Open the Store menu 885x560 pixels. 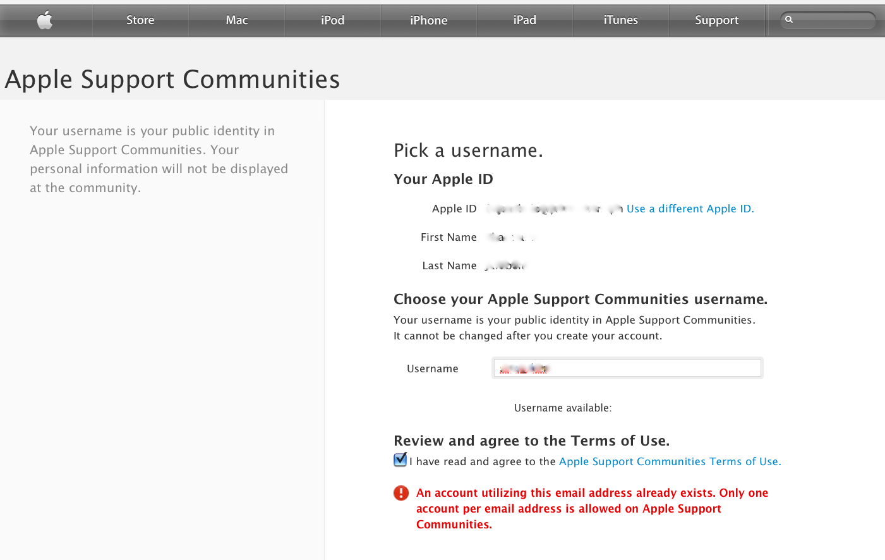tap(140, 20)
